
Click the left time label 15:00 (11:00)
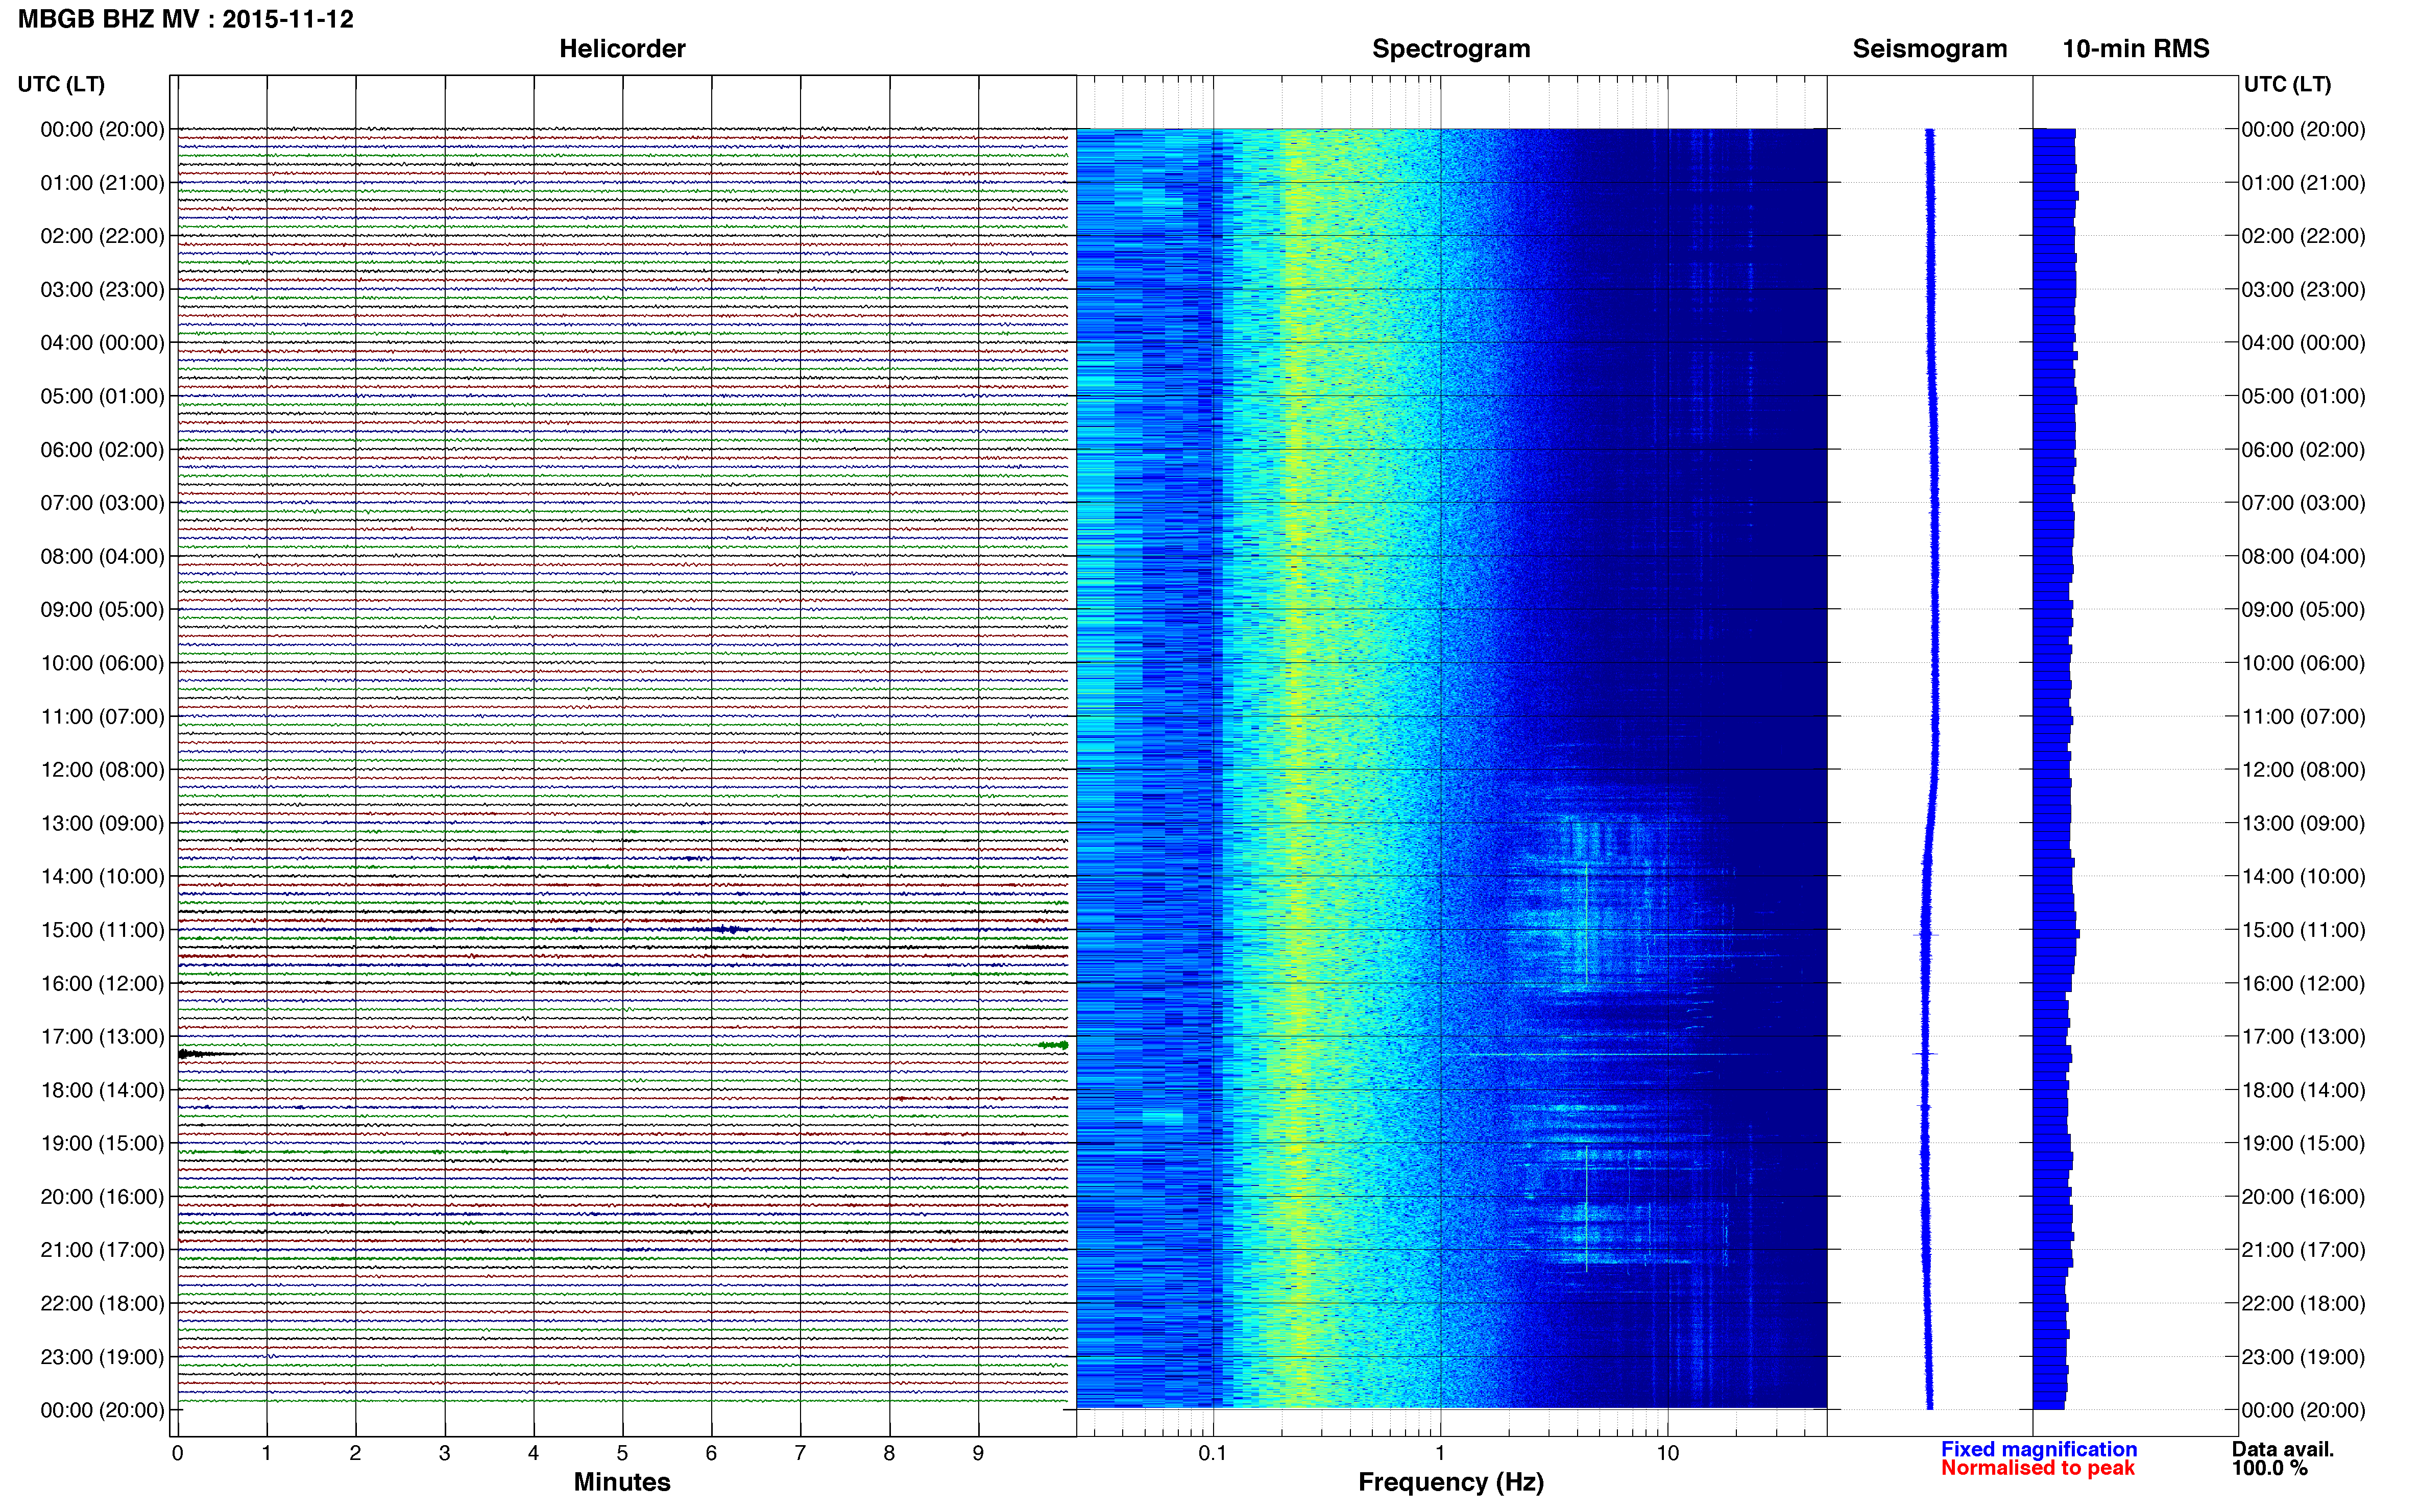pyautogui.click(x=102, y=930)
